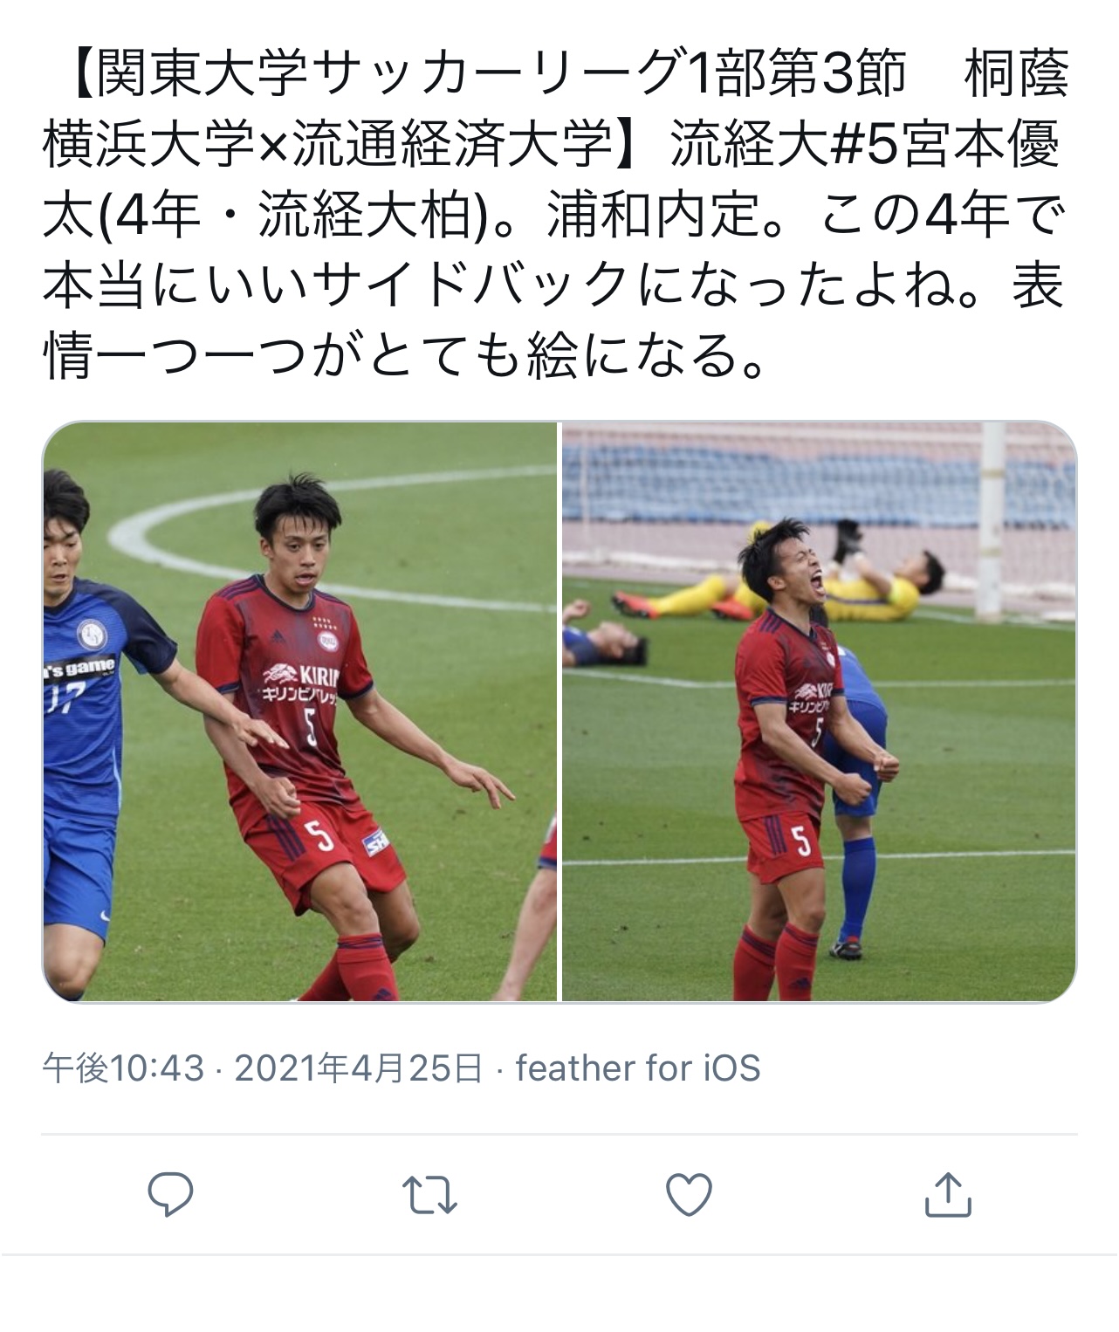
Task: Like the tweet with the heart icon
Action: pyautogui.click(x=689, y=1195)
